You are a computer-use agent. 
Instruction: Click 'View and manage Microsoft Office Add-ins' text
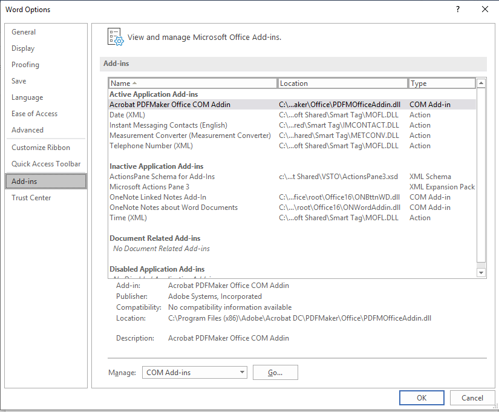tap(204, 38)
